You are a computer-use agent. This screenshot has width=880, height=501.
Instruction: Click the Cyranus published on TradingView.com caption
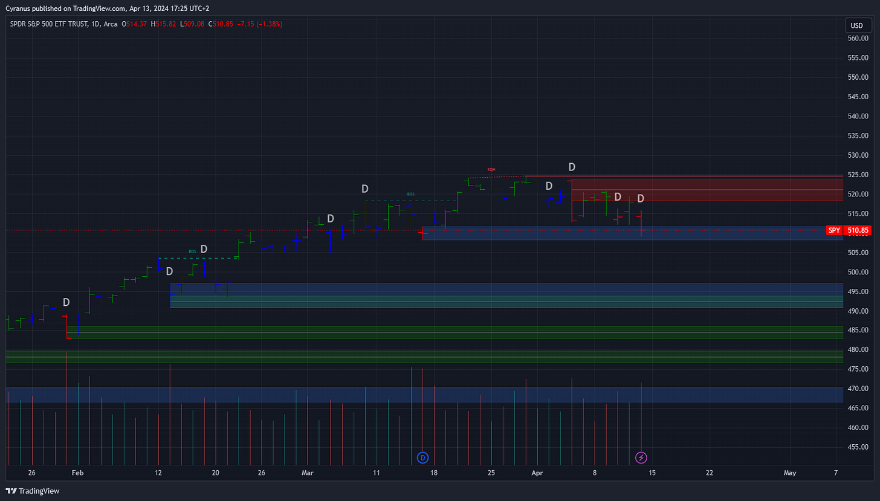[x=66, y=8]
